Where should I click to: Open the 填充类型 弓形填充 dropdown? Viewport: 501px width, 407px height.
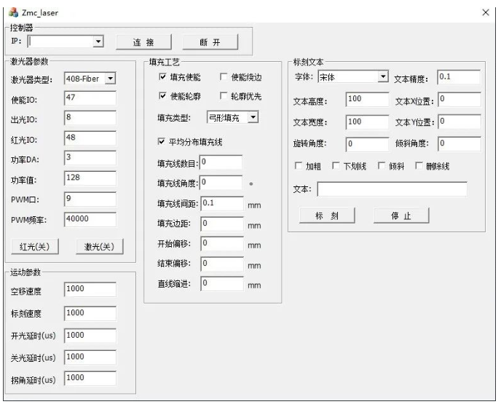pyautogui.click(x=253, y=117)
